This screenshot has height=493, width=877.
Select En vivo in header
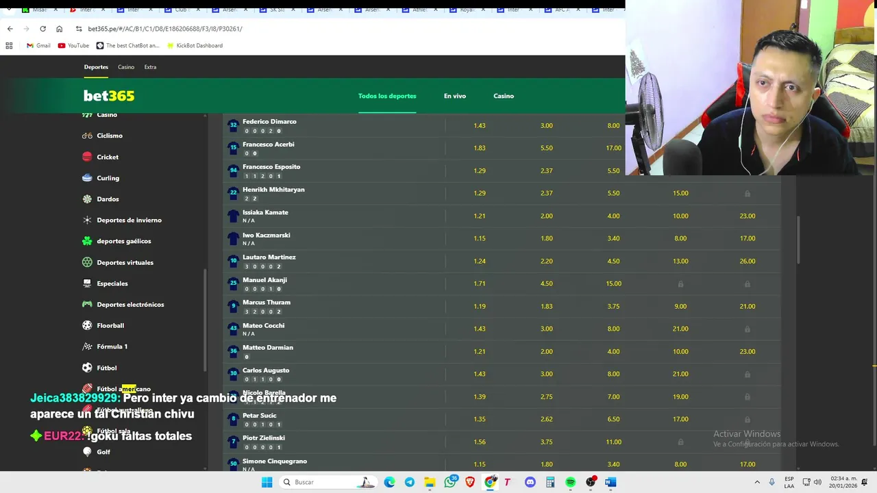coord(455,96)
